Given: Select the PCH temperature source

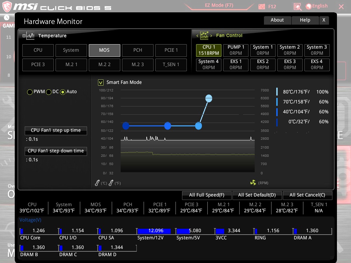Looking at the screenshot, I should coord(138,50).
